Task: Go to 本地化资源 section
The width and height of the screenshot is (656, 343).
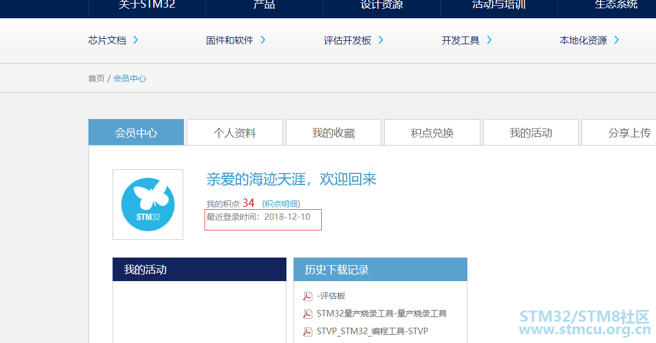Action: pos(583,40)
